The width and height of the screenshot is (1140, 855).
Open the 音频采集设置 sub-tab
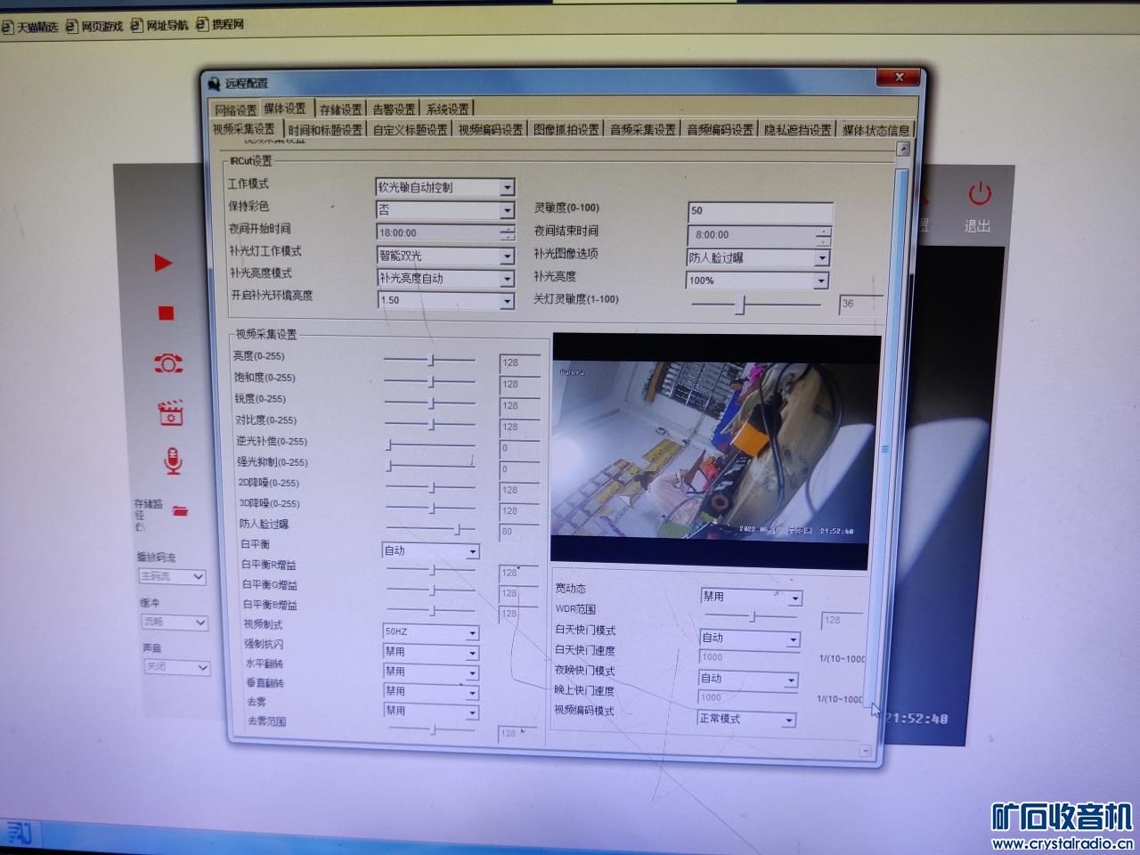pyautogui.click(x=643, y=129)
